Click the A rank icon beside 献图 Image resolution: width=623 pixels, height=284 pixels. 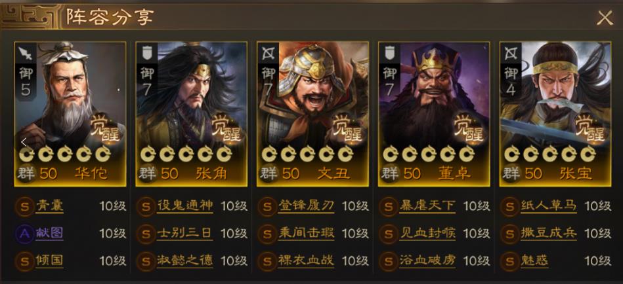[x=25, y=234]
